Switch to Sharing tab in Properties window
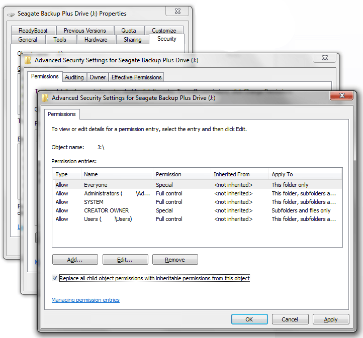 click(x=133, y=40)
